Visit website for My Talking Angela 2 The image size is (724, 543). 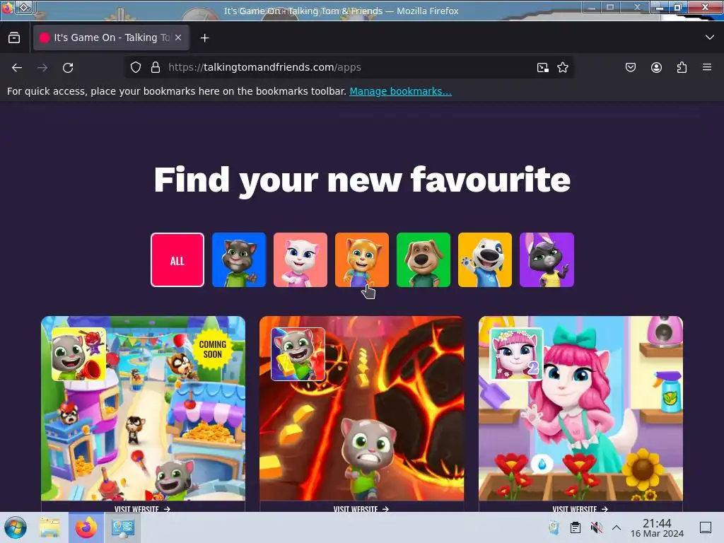tap(580, 509)
